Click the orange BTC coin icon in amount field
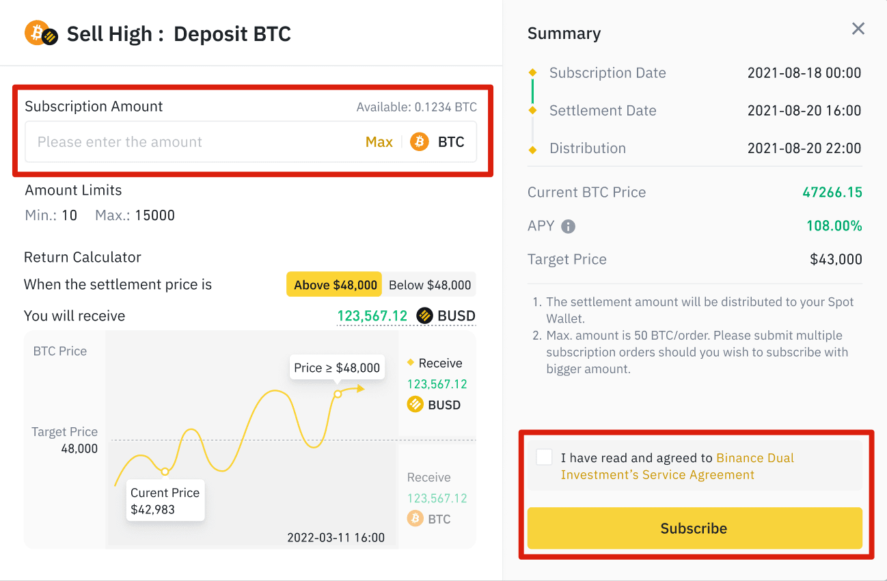This screenshot has width=887, height=581. (x=419, y=142)
